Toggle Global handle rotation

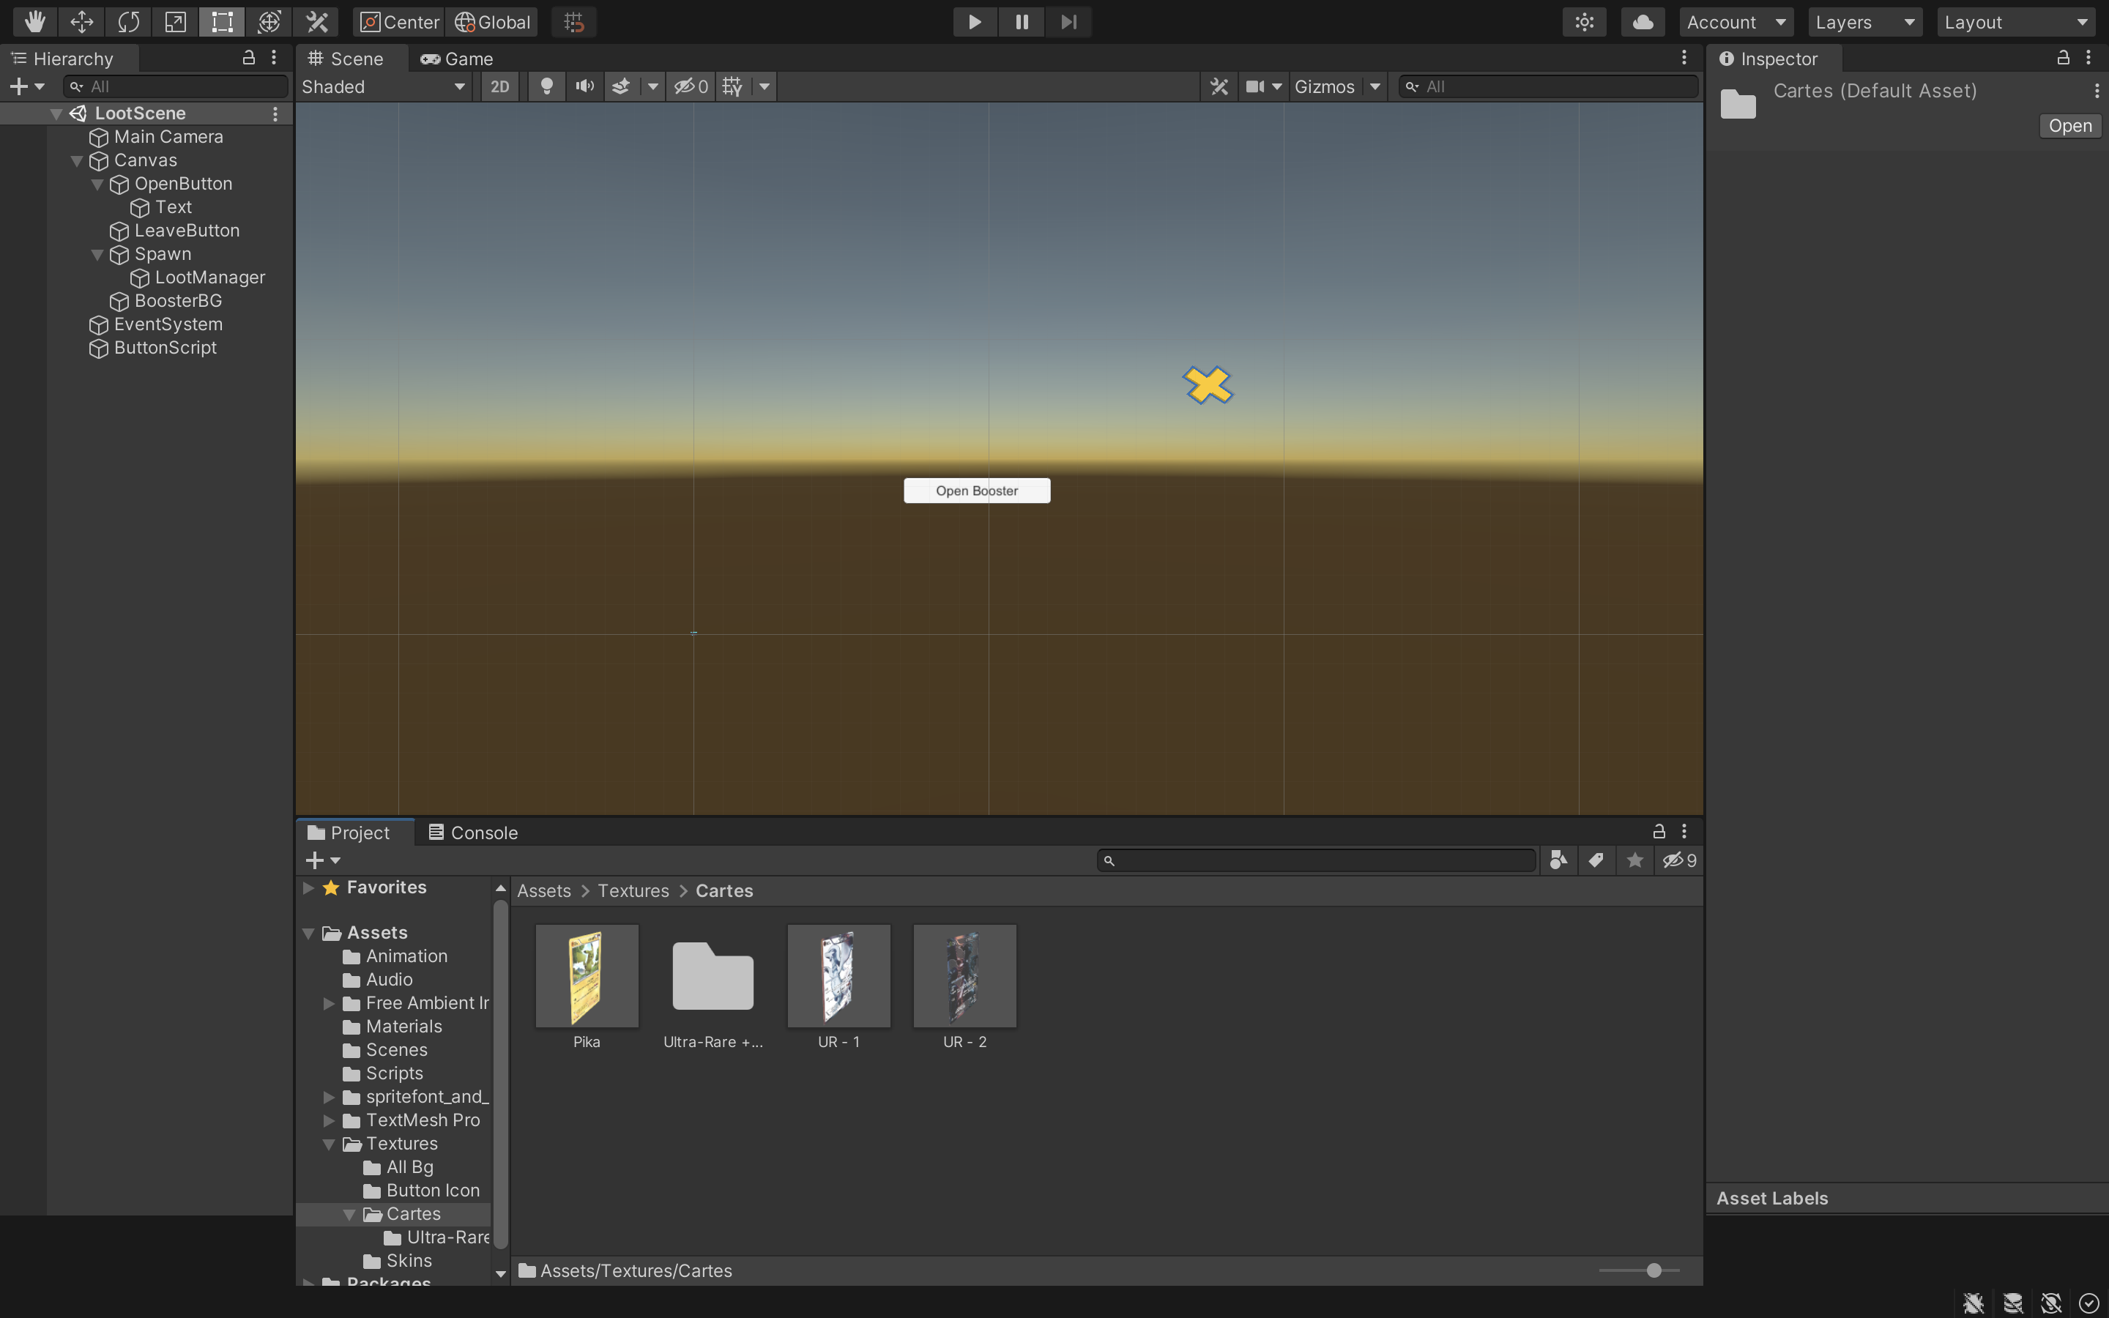point(492,22)
